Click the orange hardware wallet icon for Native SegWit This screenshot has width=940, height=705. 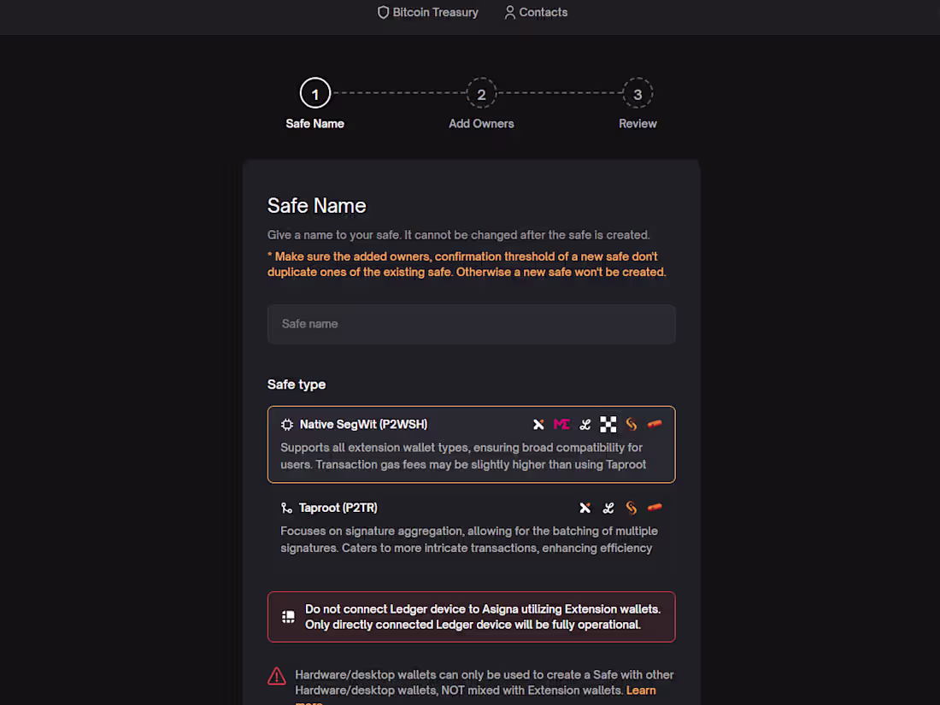click(654, 424)
